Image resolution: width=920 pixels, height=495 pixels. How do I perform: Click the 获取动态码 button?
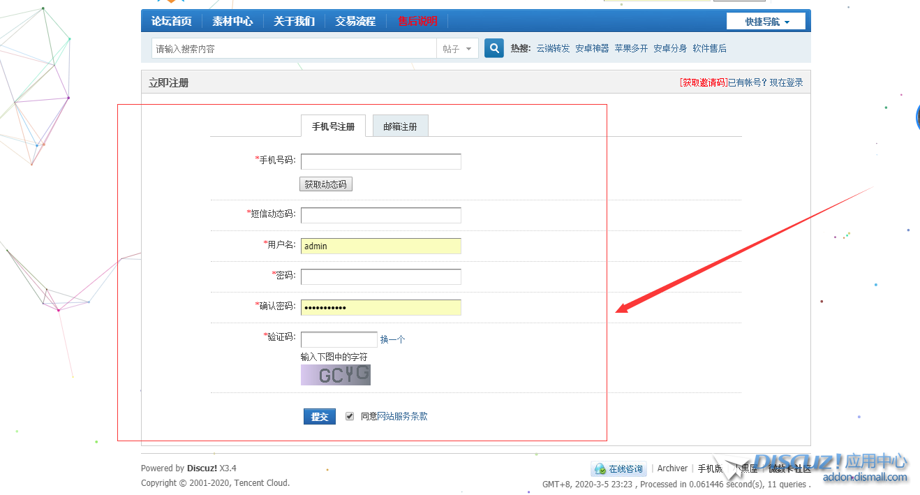[x=326, y=184]
